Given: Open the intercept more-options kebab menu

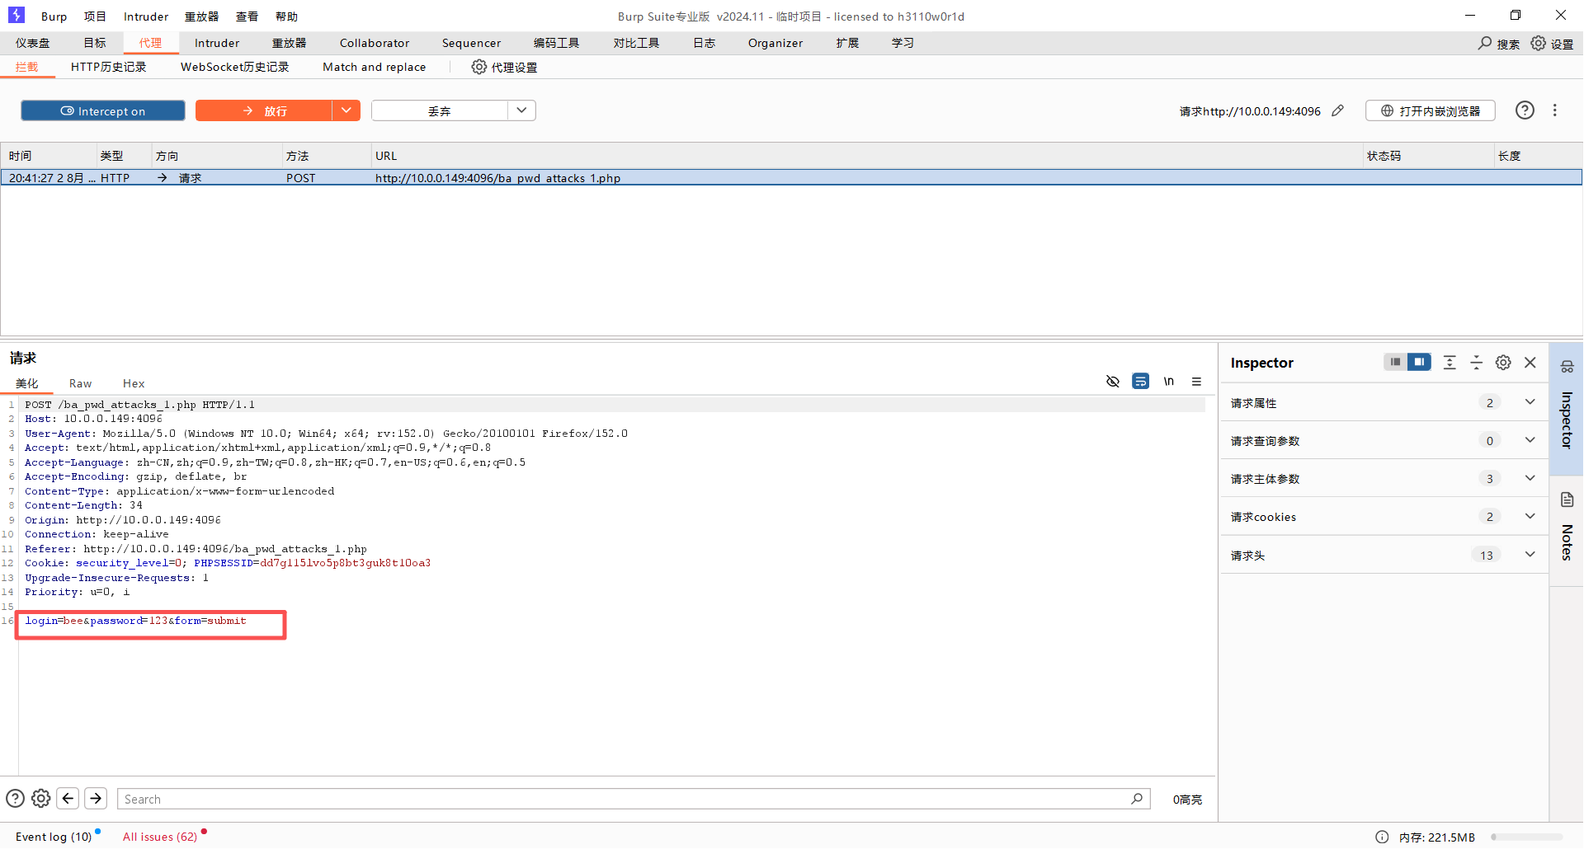Looking at the screenshot, I should 1555,110.
